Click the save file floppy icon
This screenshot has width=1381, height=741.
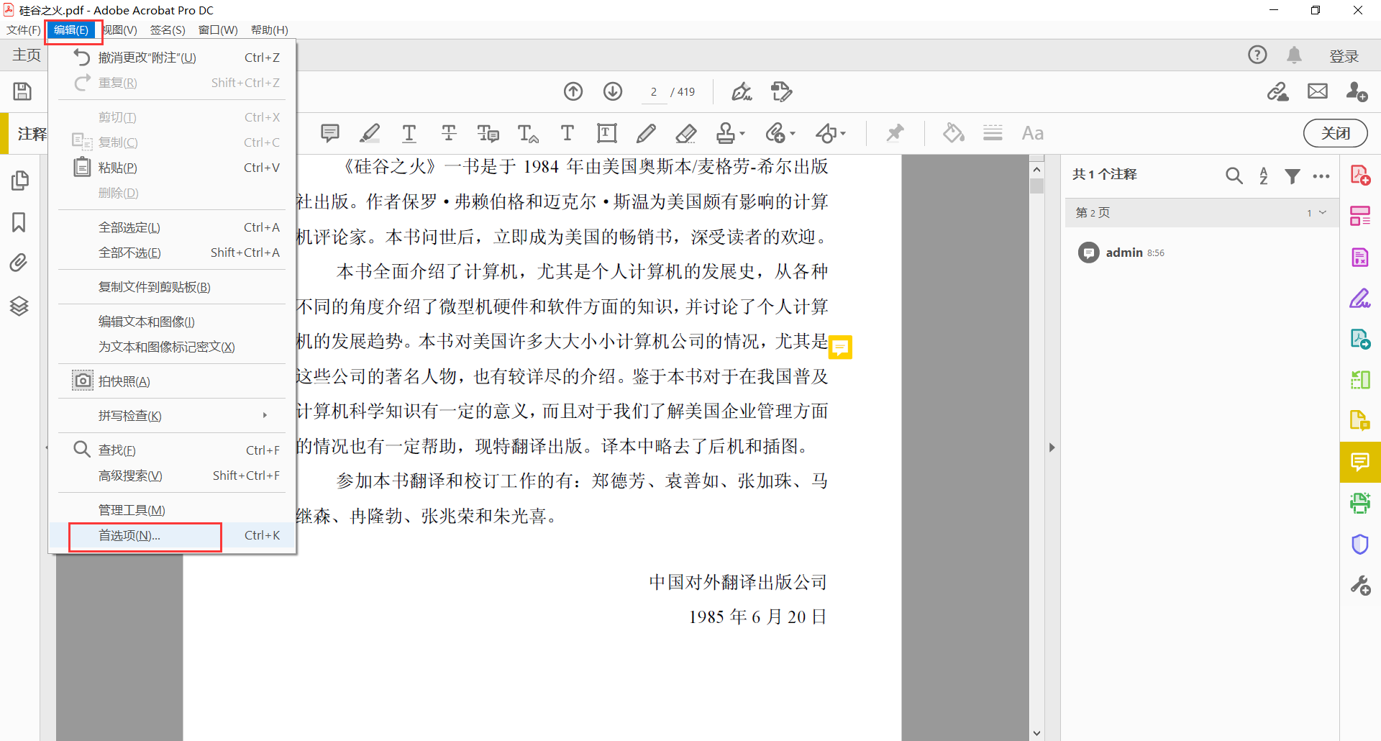(x=22, y=91)
